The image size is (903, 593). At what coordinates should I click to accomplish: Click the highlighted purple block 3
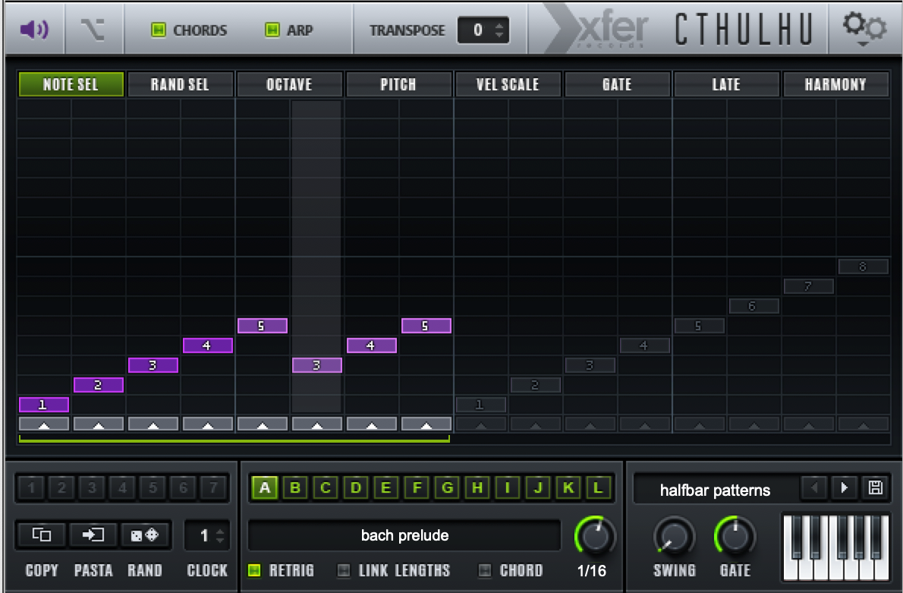click(316, 364)
